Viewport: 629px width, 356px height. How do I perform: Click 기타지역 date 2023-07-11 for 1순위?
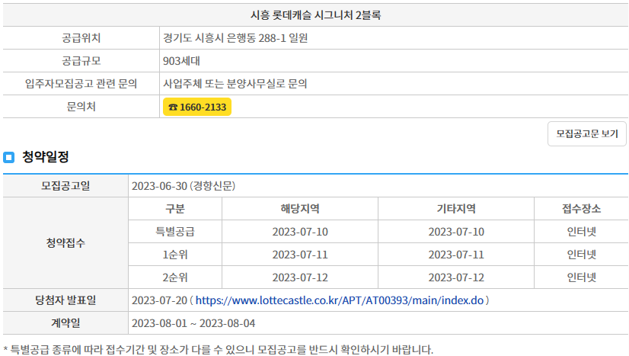456,255
